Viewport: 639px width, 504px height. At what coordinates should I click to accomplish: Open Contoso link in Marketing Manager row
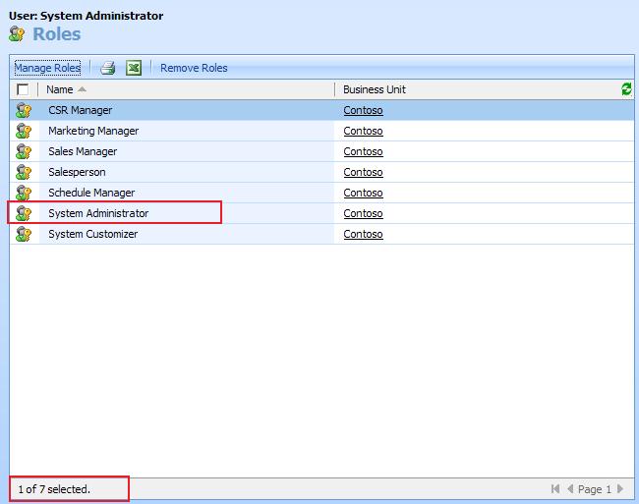363,131
